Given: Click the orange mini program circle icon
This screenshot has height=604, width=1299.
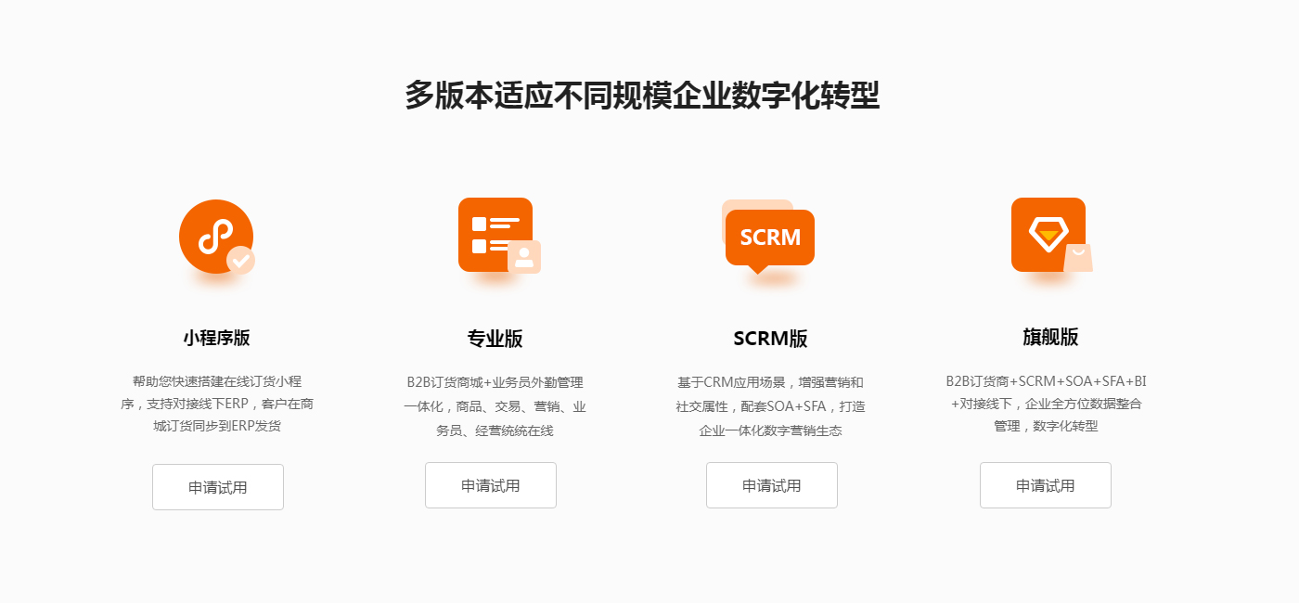Looking at the screenshot, I should [216, 237].
